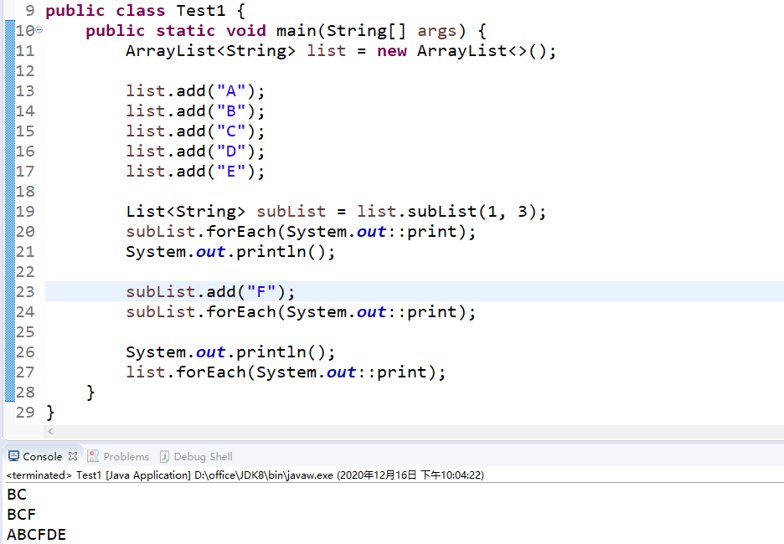The height and width of the screenshot is (544, 784).
Task: Click System.out.println() on line 26
Action: (230, 352)
